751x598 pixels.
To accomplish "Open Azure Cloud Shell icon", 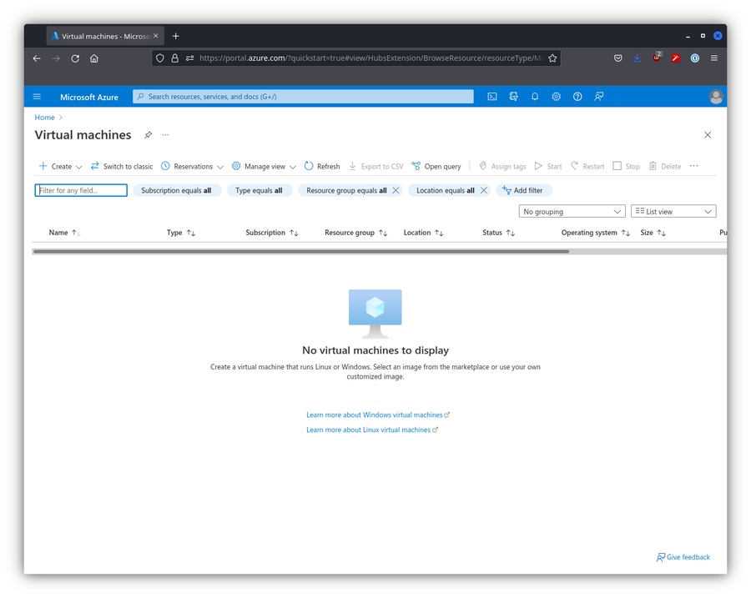I will point(492,97).
